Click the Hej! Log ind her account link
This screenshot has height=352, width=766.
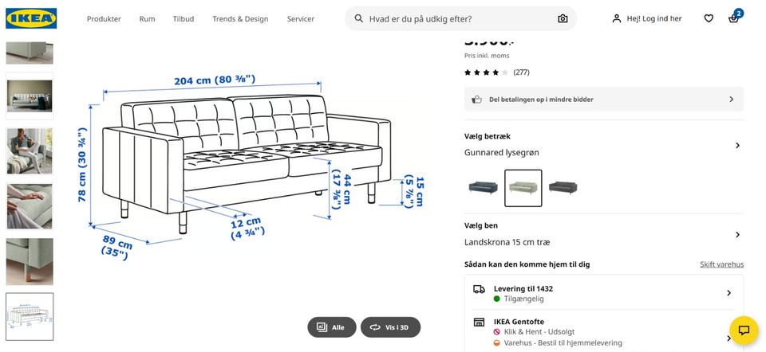647,18
